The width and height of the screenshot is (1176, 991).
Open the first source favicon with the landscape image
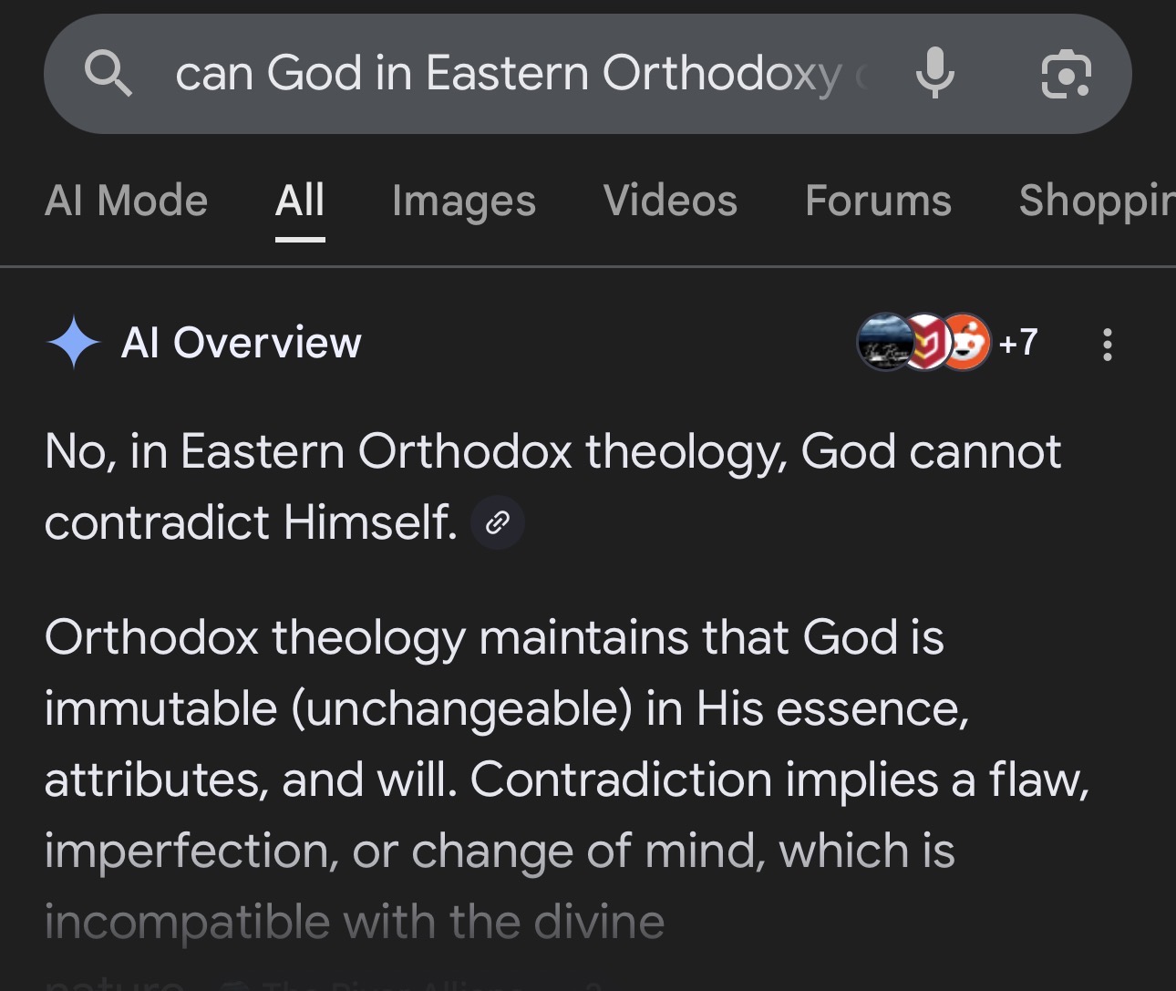883,343
